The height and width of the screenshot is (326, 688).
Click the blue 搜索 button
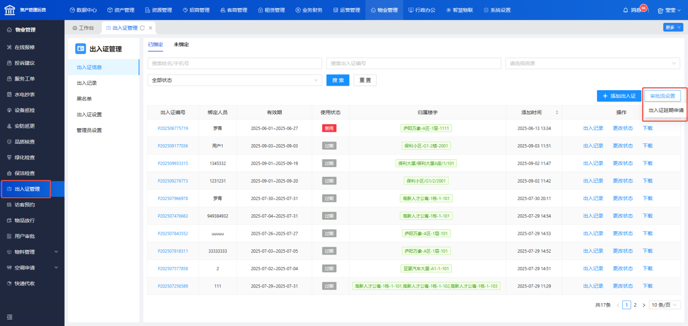(x=338, y=80)
